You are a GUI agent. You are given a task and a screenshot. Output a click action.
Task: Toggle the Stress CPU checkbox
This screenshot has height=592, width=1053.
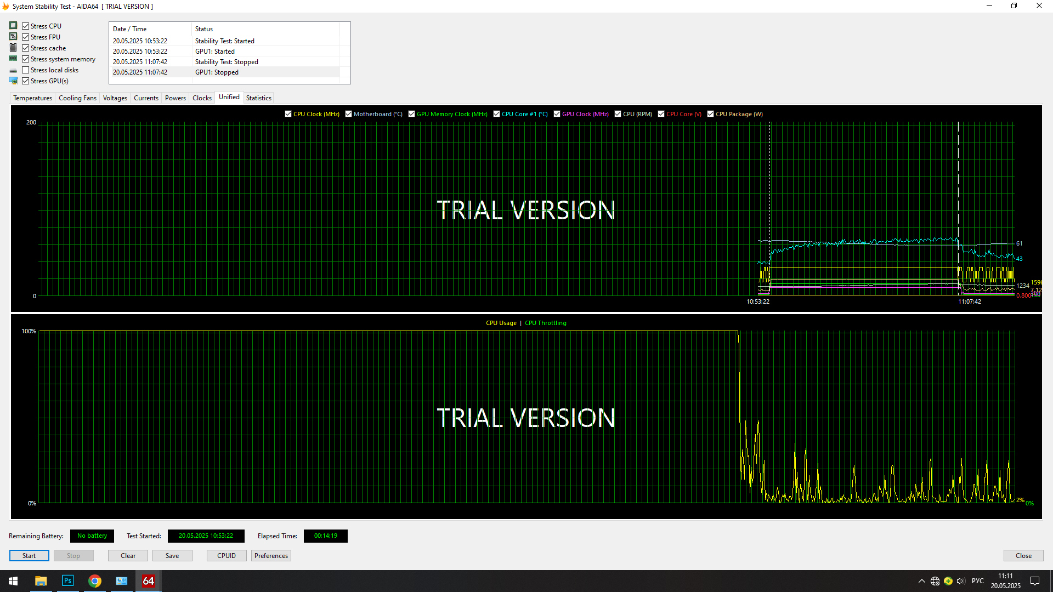pyautogui.click(x=25, y=26)
